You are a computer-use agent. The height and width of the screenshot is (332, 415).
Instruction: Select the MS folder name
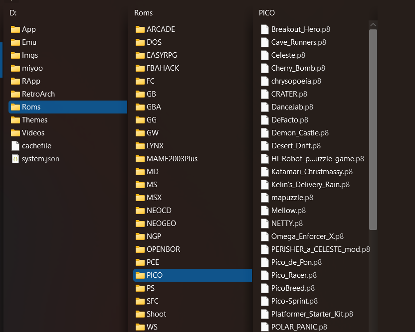152,185
